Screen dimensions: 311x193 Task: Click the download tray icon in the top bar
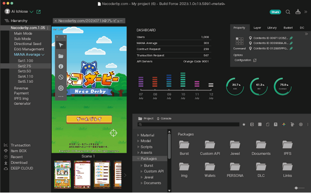click(298, 12)
